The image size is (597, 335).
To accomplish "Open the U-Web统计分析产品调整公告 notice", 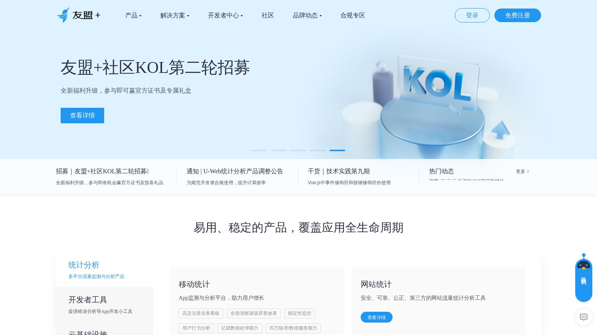I will click(x=235, y=171).
